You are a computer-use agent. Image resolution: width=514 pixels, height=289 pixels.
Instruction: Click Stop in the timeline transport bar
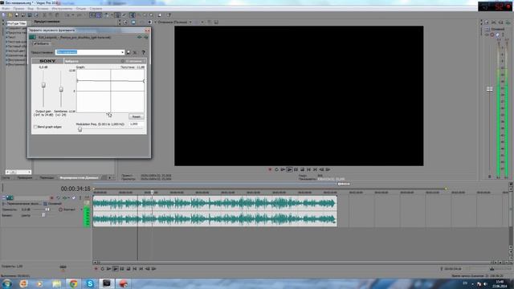(x=128, y=269)
